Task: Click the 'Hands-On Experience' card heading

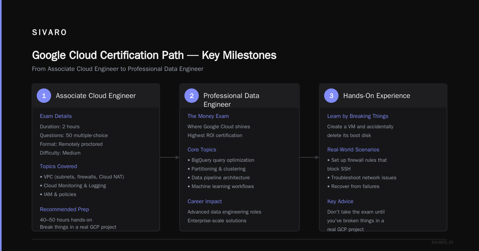Action: tap(377, 96)
